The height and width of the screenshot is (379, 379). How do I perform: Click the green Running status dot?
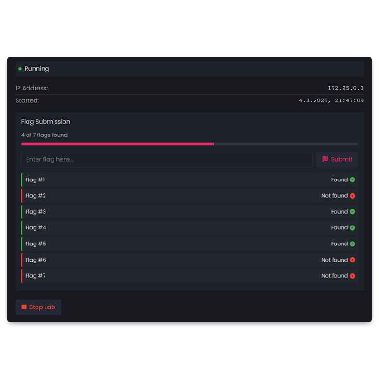click(x=20, y=69)
